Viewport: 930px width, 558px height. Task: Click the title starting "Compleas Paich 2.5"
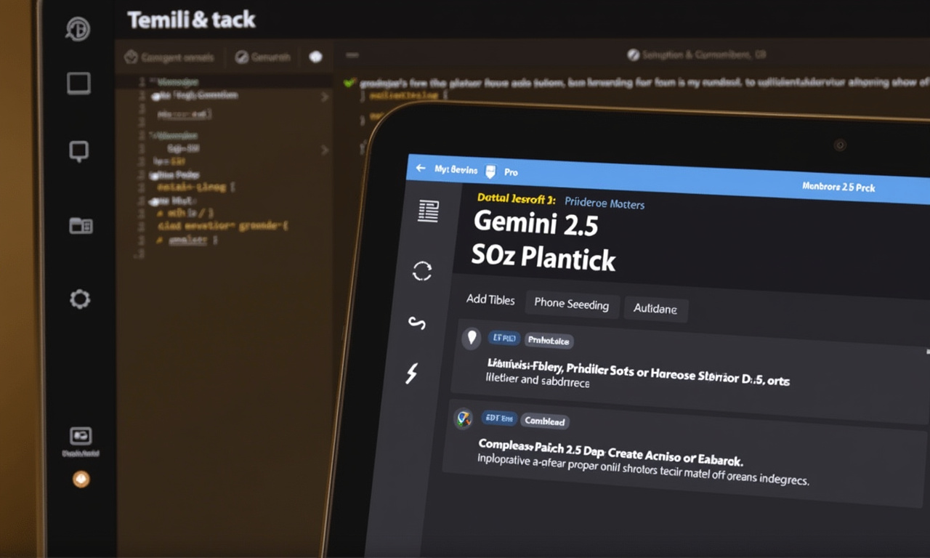pos(610,451)
